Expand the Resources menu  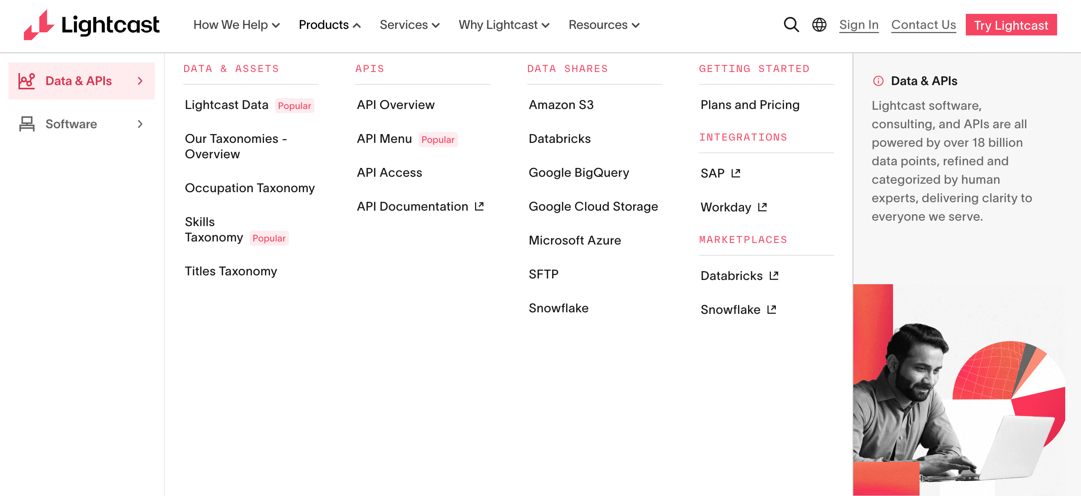pos(604,25)
